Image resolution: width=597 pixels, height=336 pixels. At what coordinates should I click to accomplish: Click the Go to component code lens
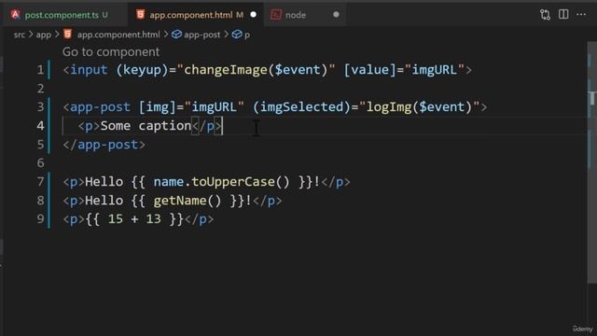(111, 52)
